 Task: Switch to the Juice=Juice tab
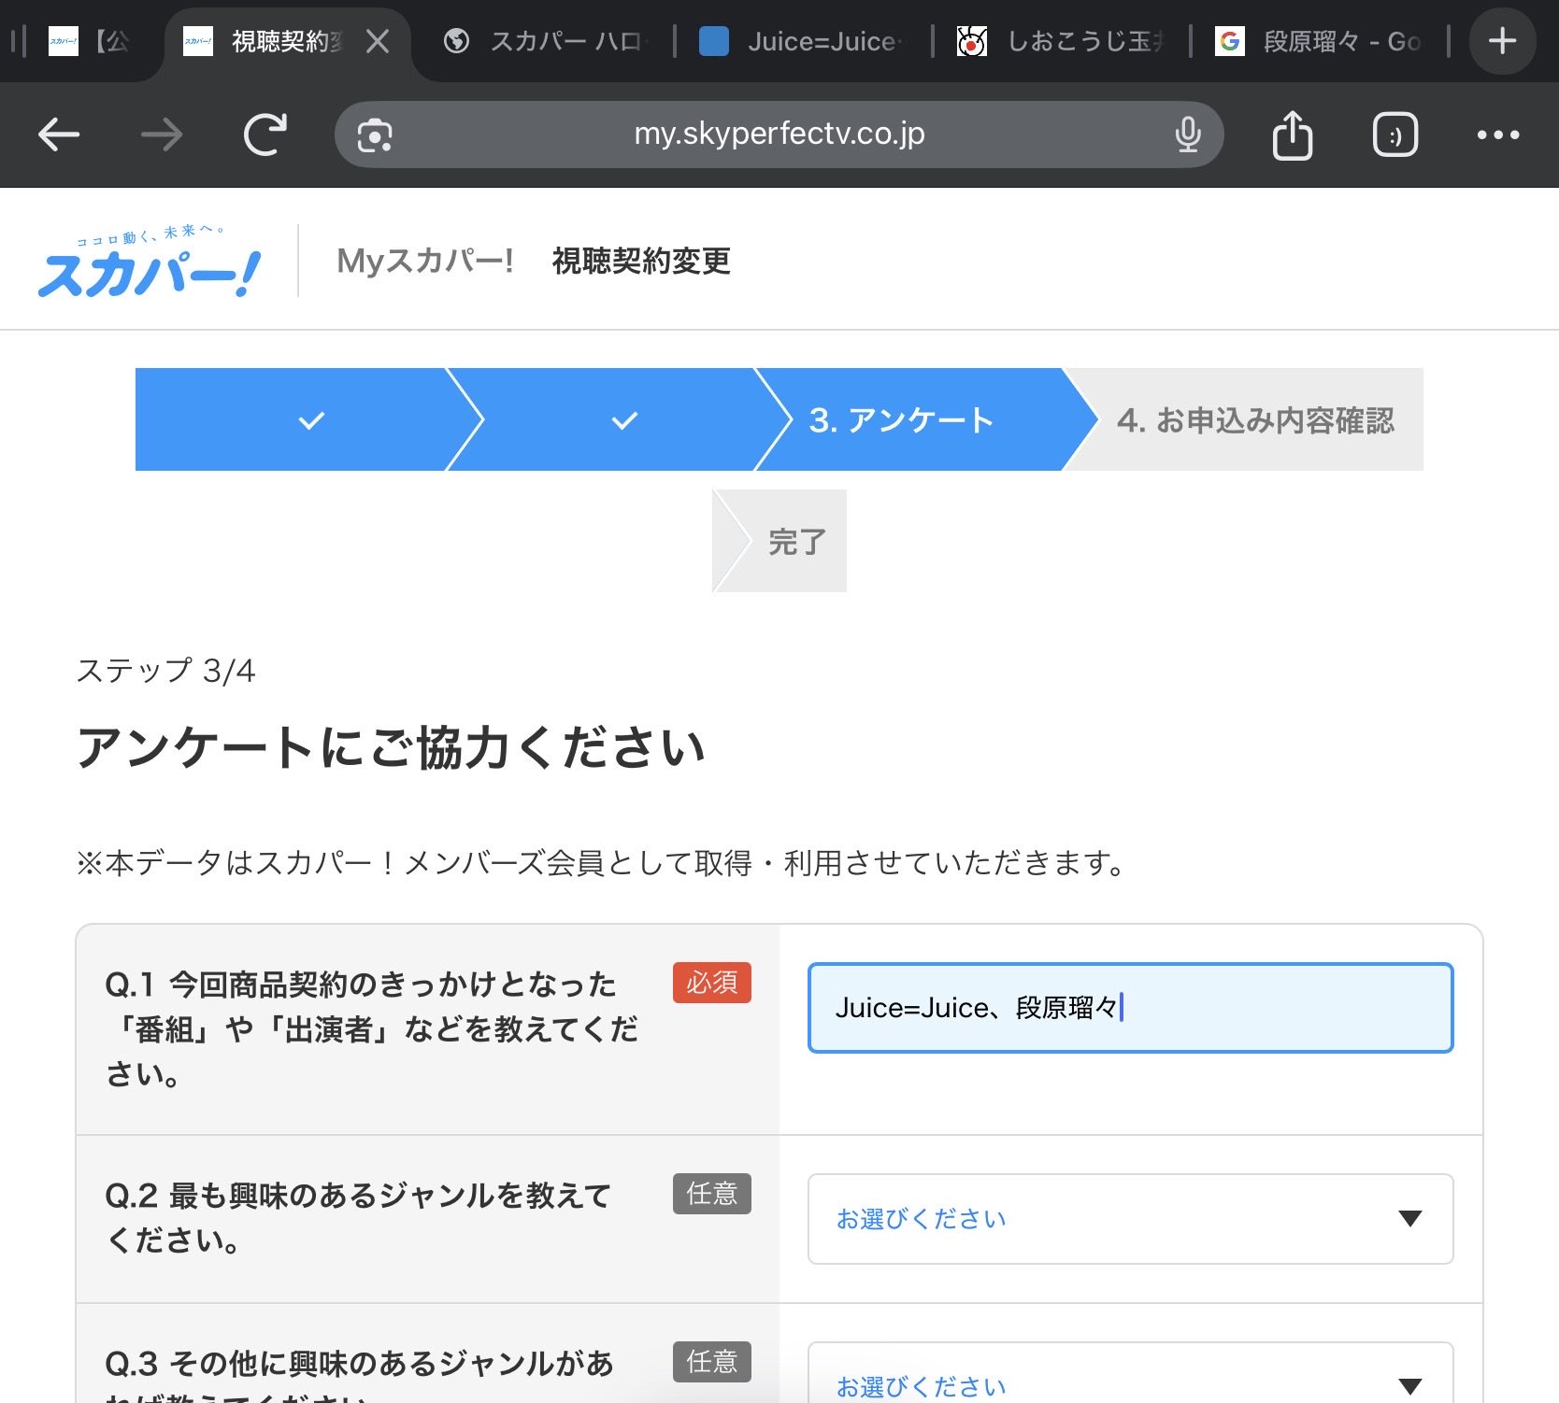pyautogui.click(x=804, y=40)
